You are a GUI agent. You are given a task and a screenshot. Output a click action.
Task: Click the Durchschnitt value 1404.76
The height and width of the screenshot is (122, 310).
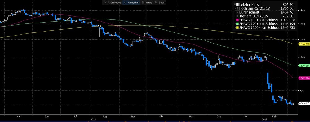287,12
